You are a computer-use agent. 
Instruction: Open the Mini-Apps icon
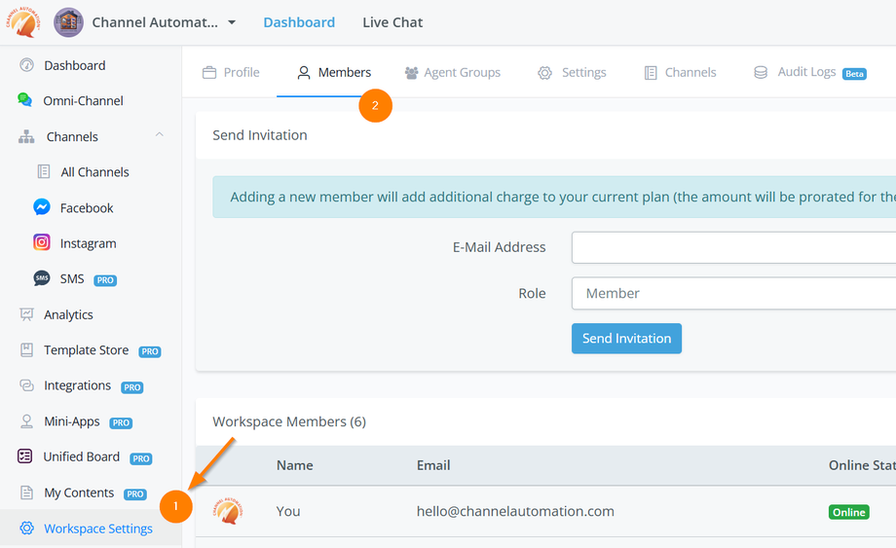(x=26, y=421)
